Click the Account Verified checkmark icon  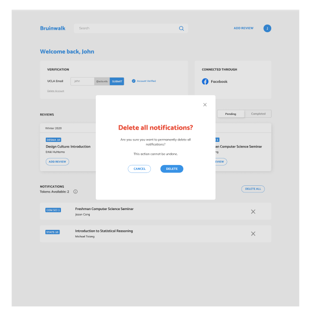[x=134, y=81]
